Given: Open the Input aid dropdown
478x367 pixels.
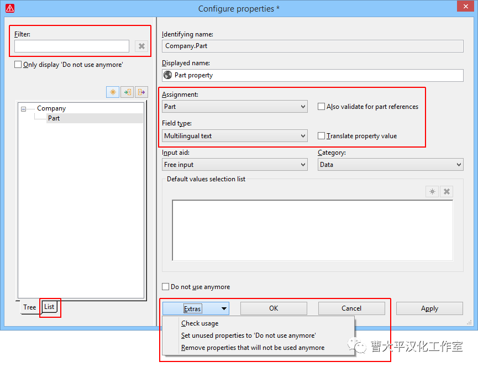Looking at the screenshot, I should click(x=235, y=165).
